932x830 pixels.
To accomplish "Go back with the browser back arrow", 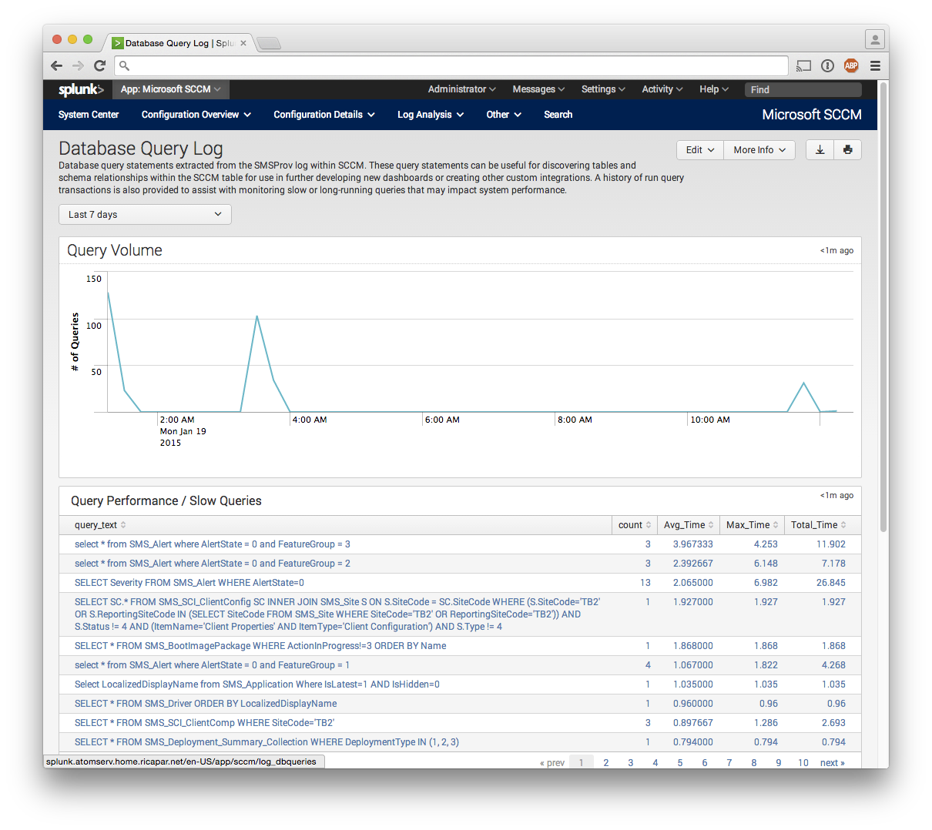I will click(56, 65).
